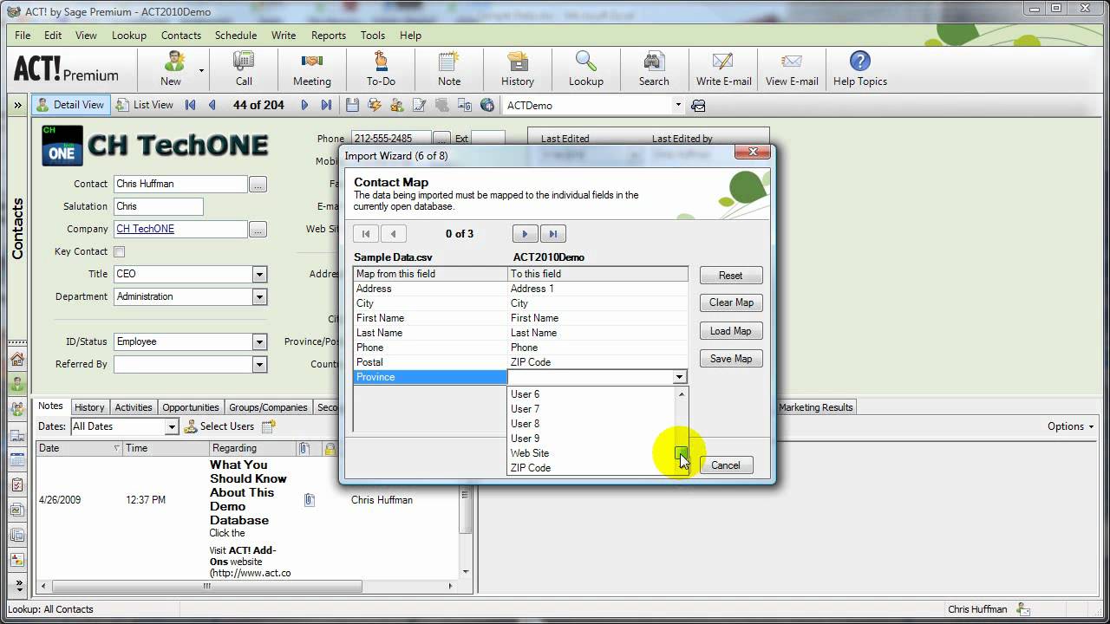
Task: Open the New button dropdown arrow
Action: [201, 70]
